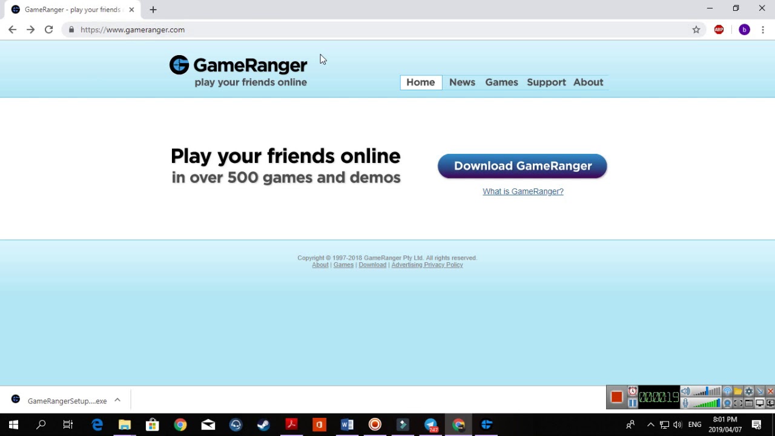Select region capture mode in the recorder
The width and height of the screenshot is (775, 436).
point(738,403)
